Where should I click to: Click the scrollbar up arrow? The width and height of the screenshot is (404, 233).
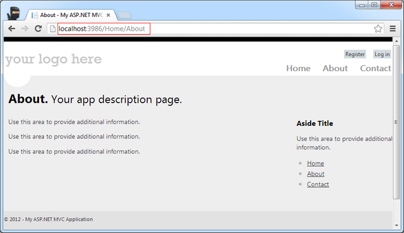coord(396,41)
